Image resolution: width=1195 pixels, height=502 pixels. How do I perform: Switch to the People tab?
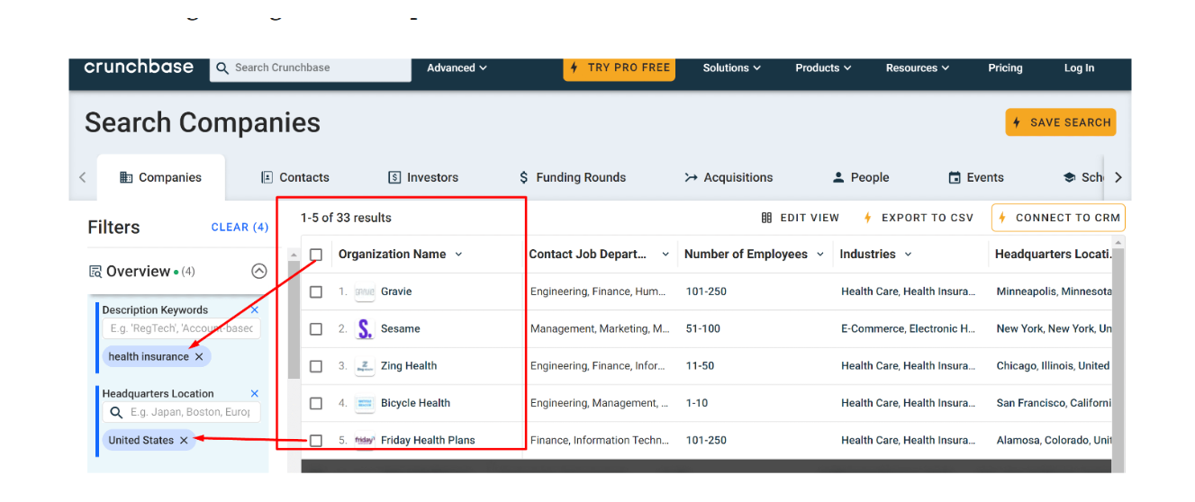[861, 177]
